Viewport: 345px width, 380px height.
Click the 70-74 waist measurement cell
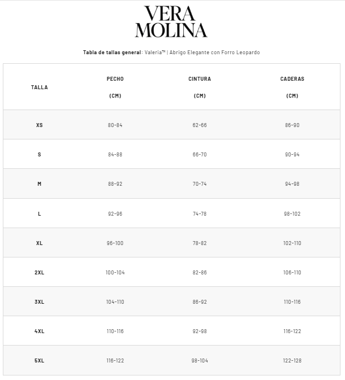200,184
